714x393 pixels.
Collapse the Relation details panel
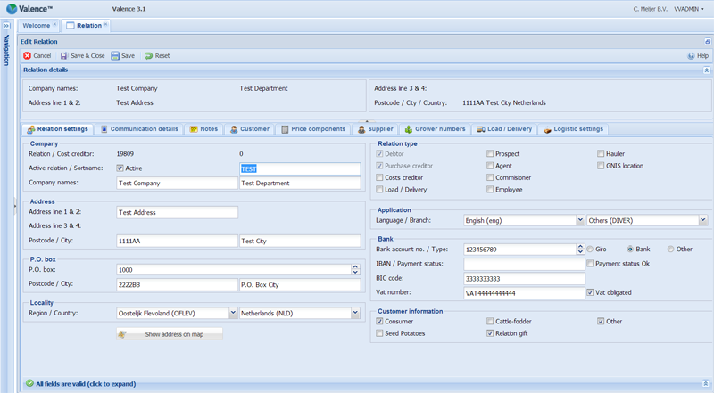point(706,70)
